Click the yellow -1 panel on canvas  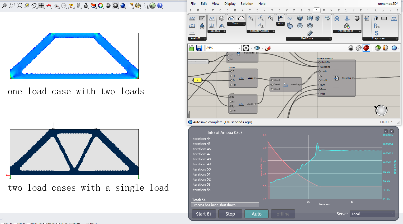pos(197,80)
